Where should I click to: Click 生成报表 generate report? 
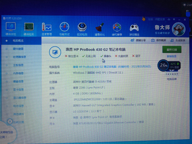pos(178,40)
